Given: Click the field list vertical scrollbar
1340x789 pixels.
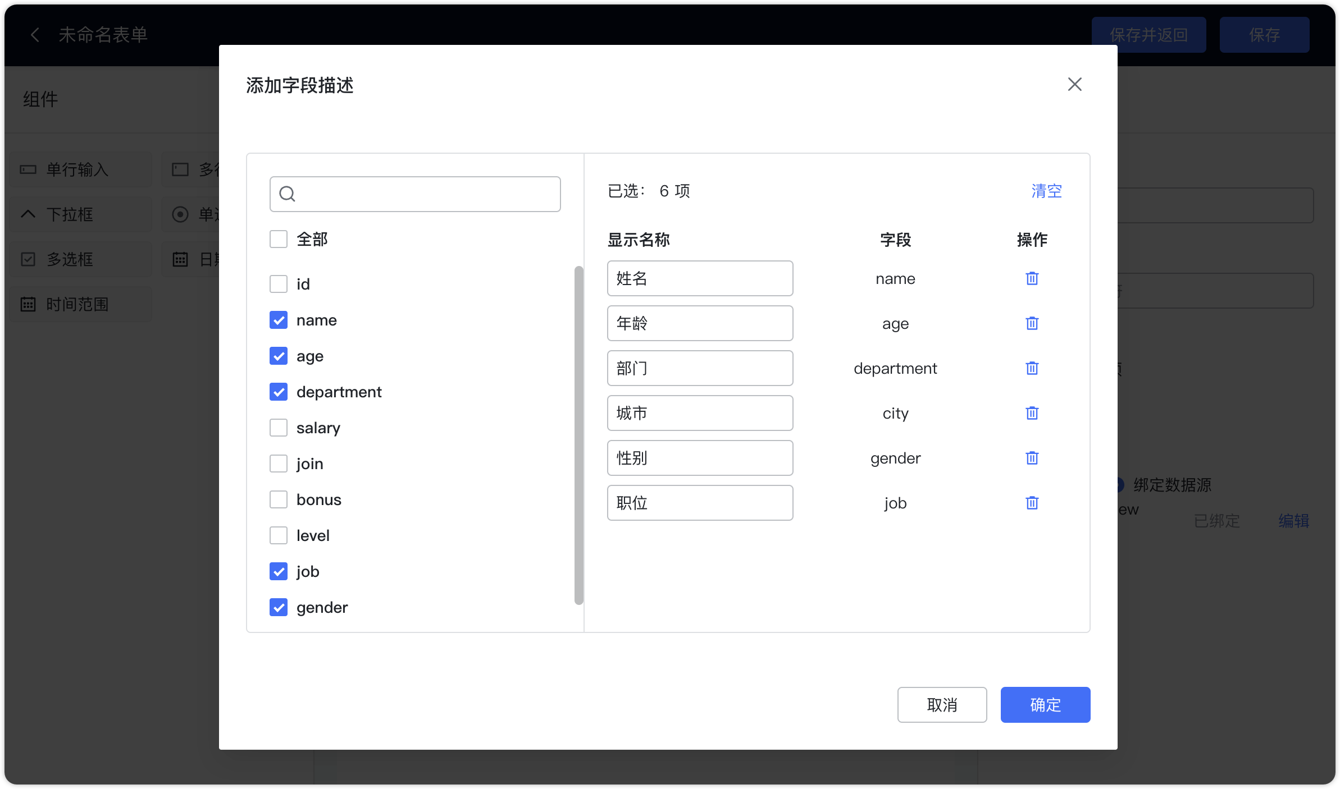Looking at the screenshot, I should pos(579,435).
